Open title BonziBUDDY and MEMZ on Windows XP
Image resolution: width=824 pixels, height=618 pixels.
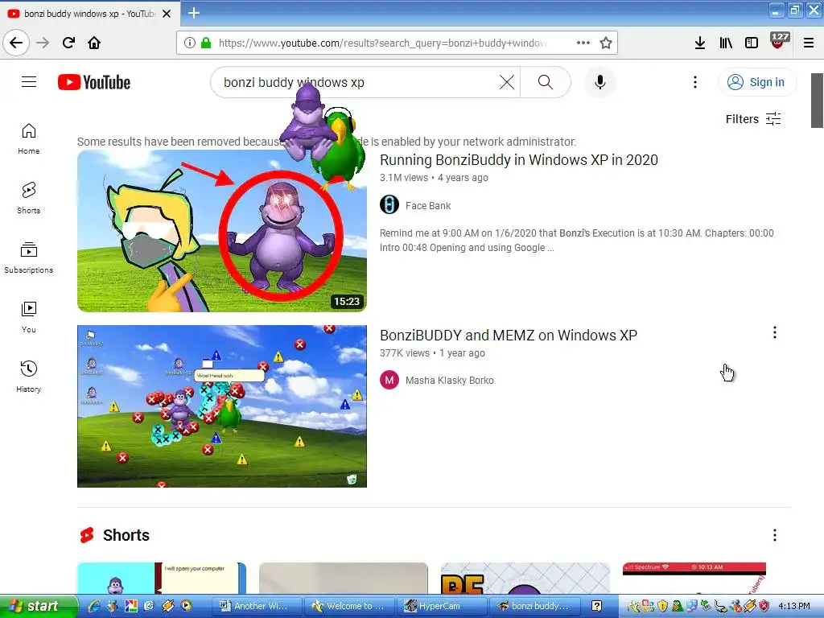click(x=509, y=336)
